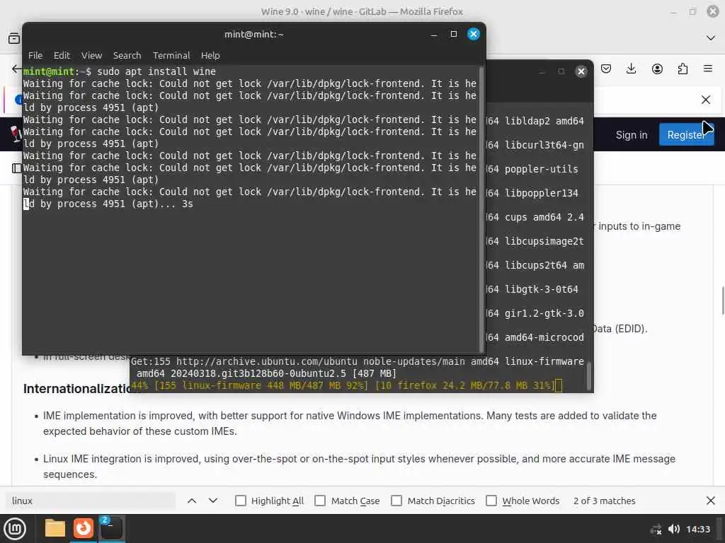The width and height of the screenshot is (725, 543).
Task: Open the Firefox extensions puzzle icon
Action: (x=683, y=69)
